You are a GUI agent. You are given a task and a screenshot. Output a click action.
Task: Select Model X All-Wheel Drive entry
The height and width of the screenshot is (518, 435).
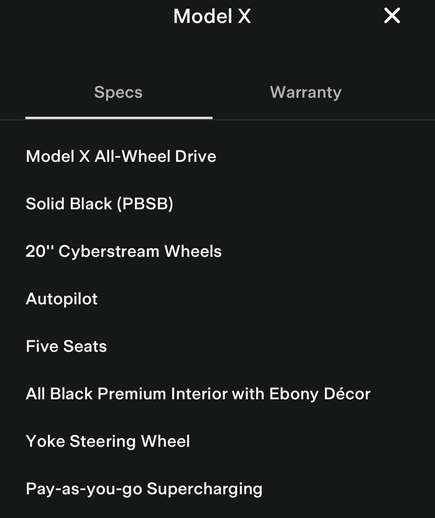click(x=121, y=156)
